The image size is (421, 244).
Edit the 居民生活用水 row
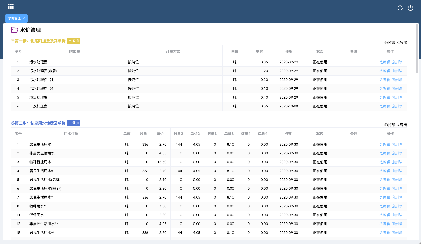click(x=385, y=144)
